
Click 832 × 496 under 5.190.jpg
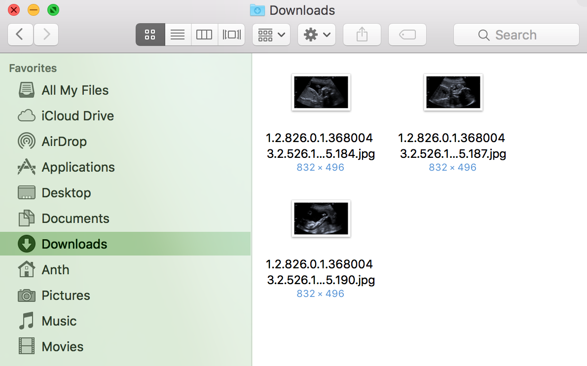tap(321, 294)
